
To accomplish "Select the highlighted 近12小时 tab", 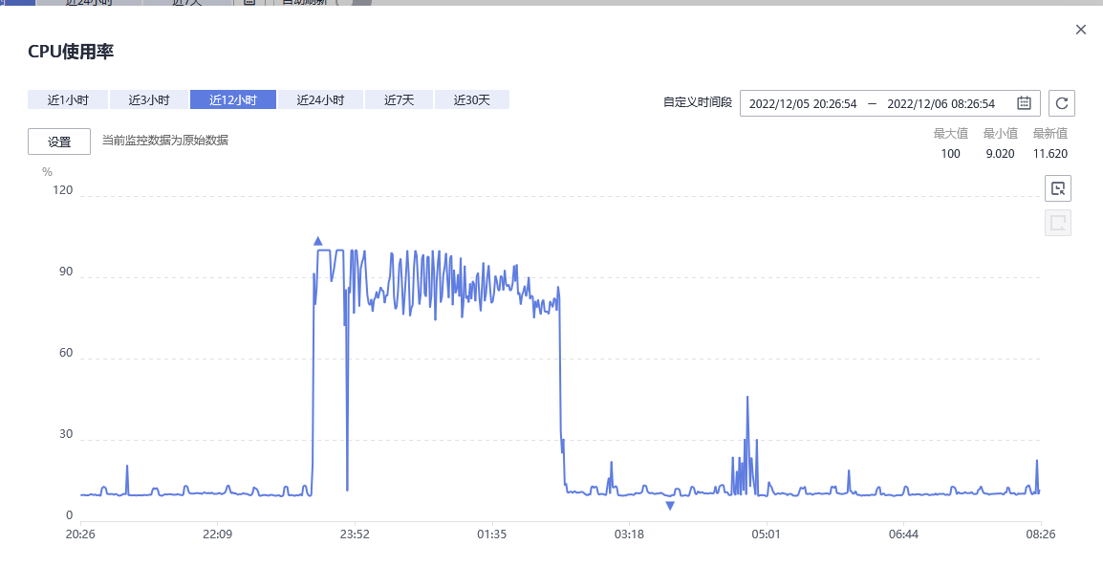I will point(233,99).
